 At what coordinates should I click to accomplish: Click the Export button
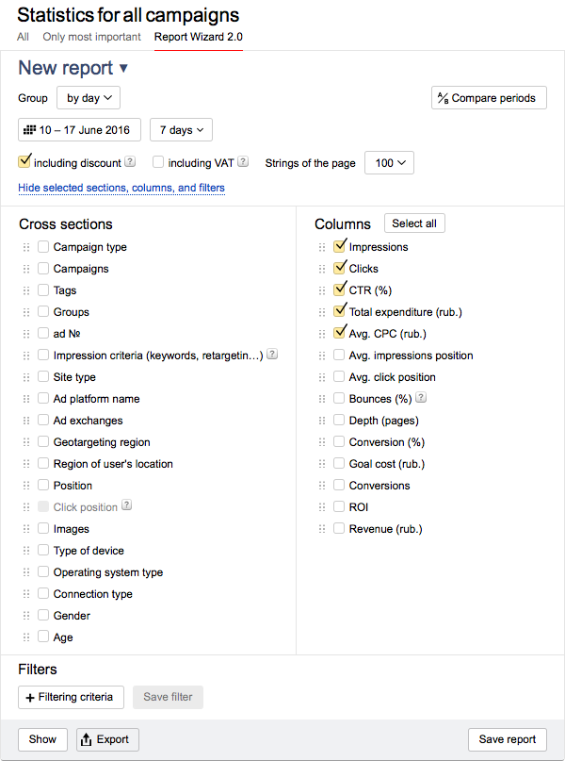[x=107, y=739]
